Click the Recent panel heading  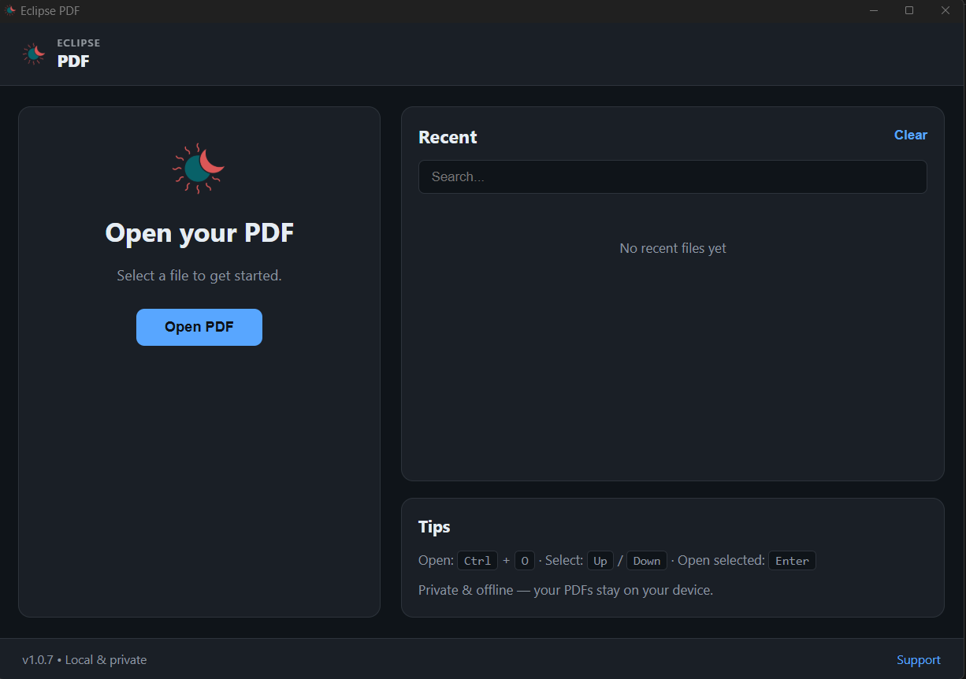point(448,137)
